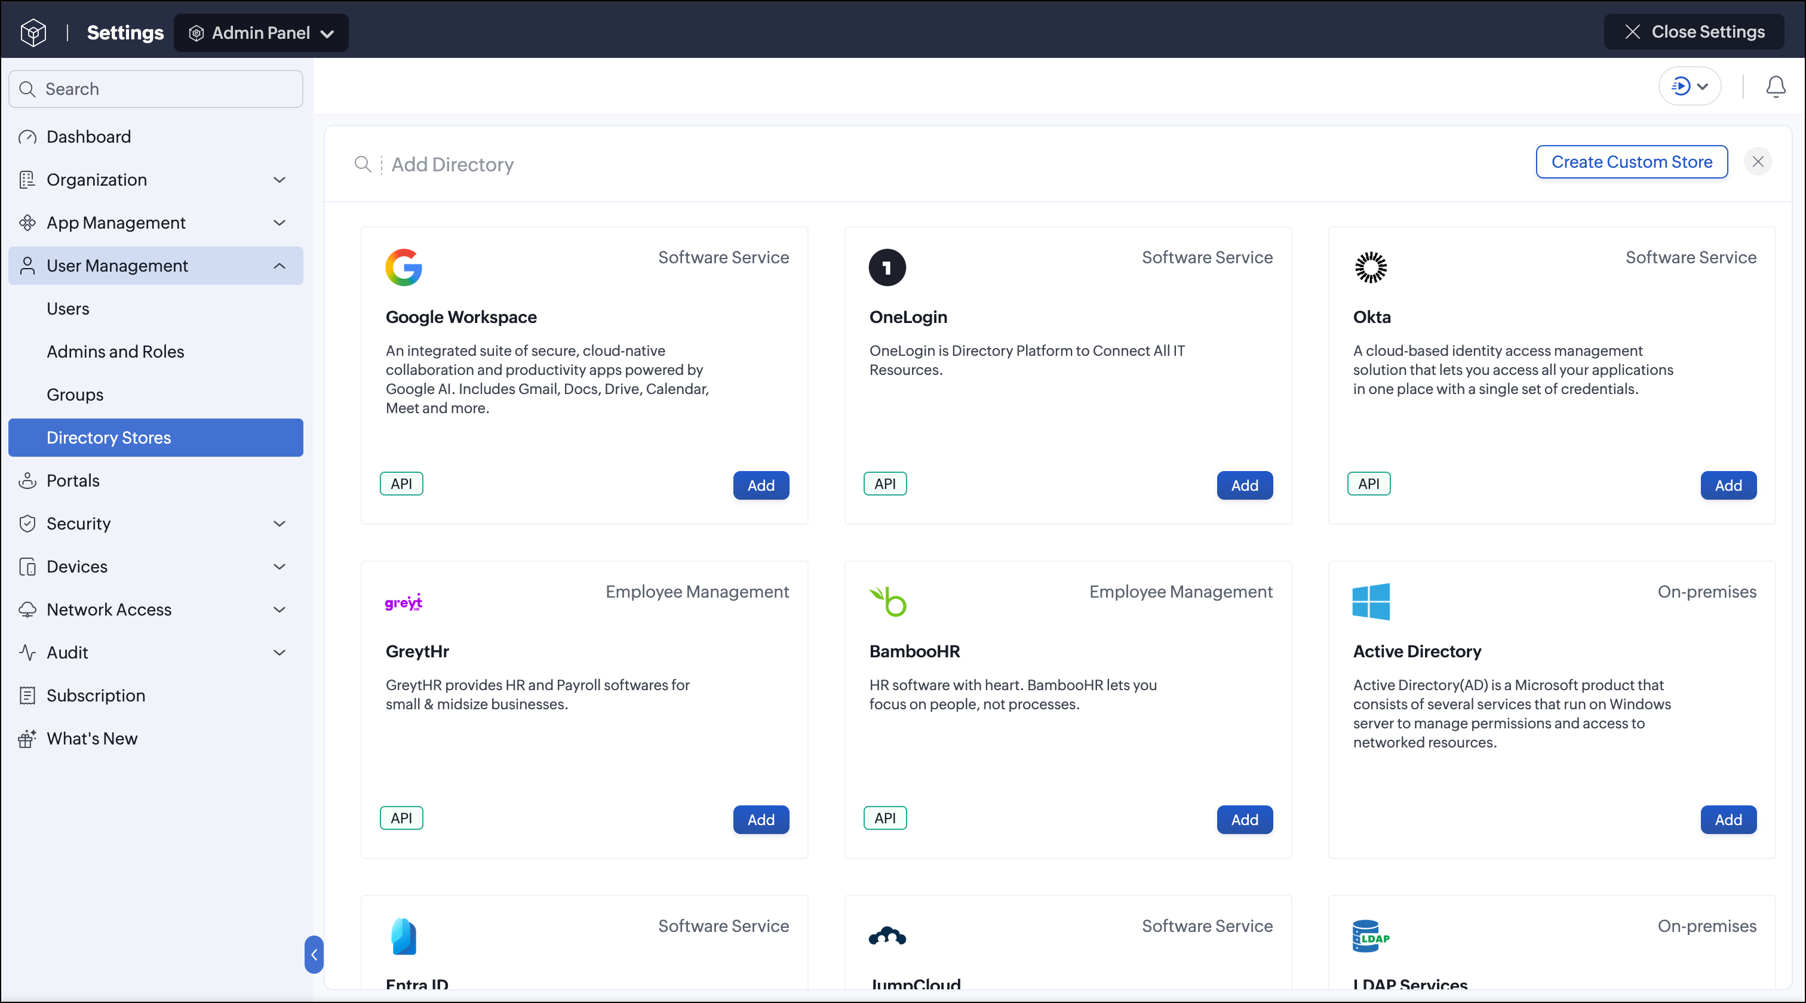This screenshot has width=1806, height=1003.
Task: Click Create Custom Store button
Action: (1632, 162)
